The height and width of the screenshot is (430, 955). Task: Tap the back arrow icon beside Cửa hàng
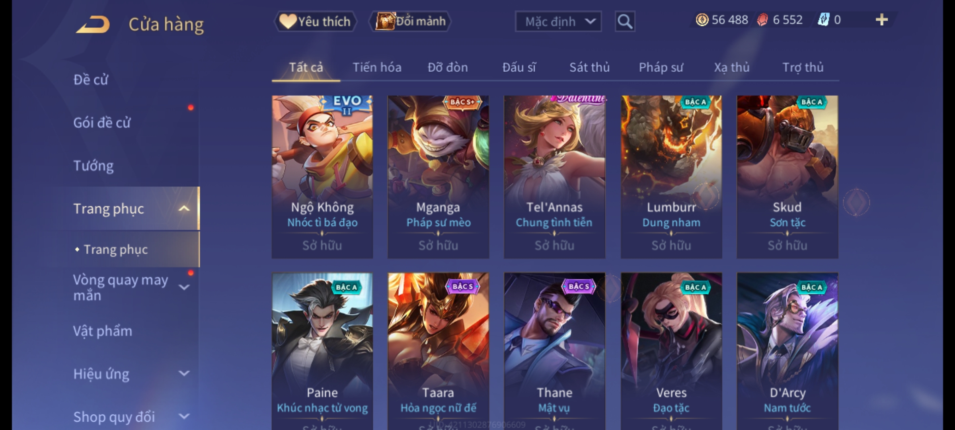click(93, 25)
